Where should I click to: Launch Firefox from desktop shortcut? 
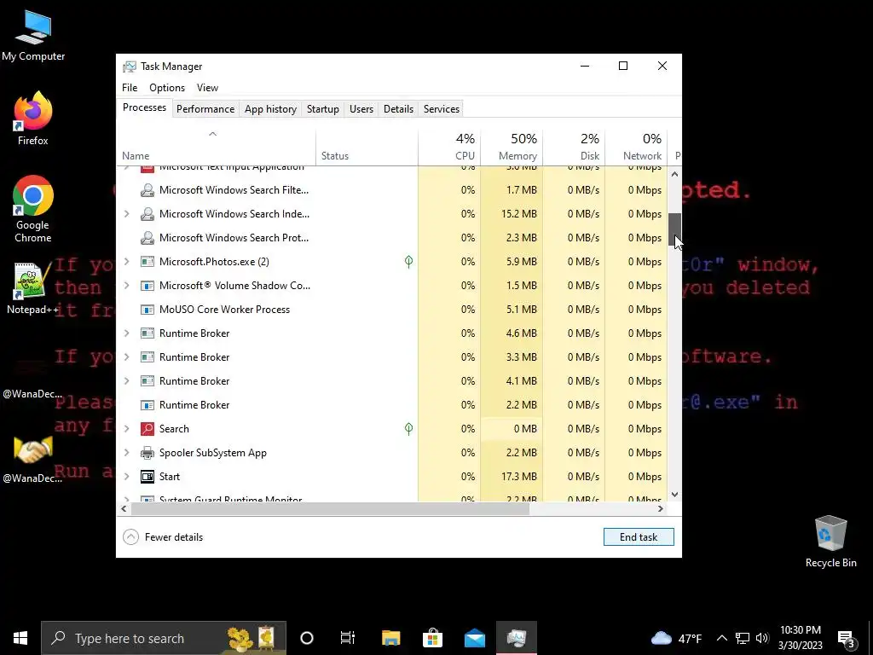pos(33,119)
